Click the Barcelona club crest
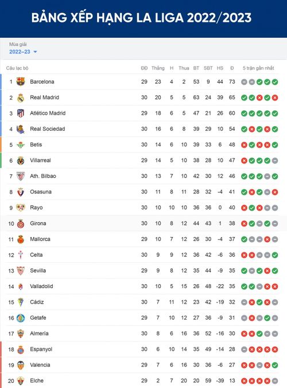The height and width of the screenshot is (388, 287). click(x=21, y=82)
